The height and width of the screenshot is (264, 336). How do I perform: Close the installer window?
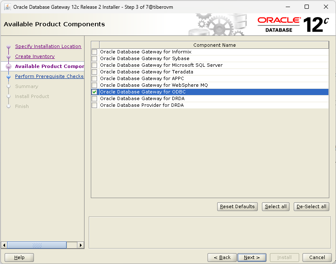[x=326, y=7]
